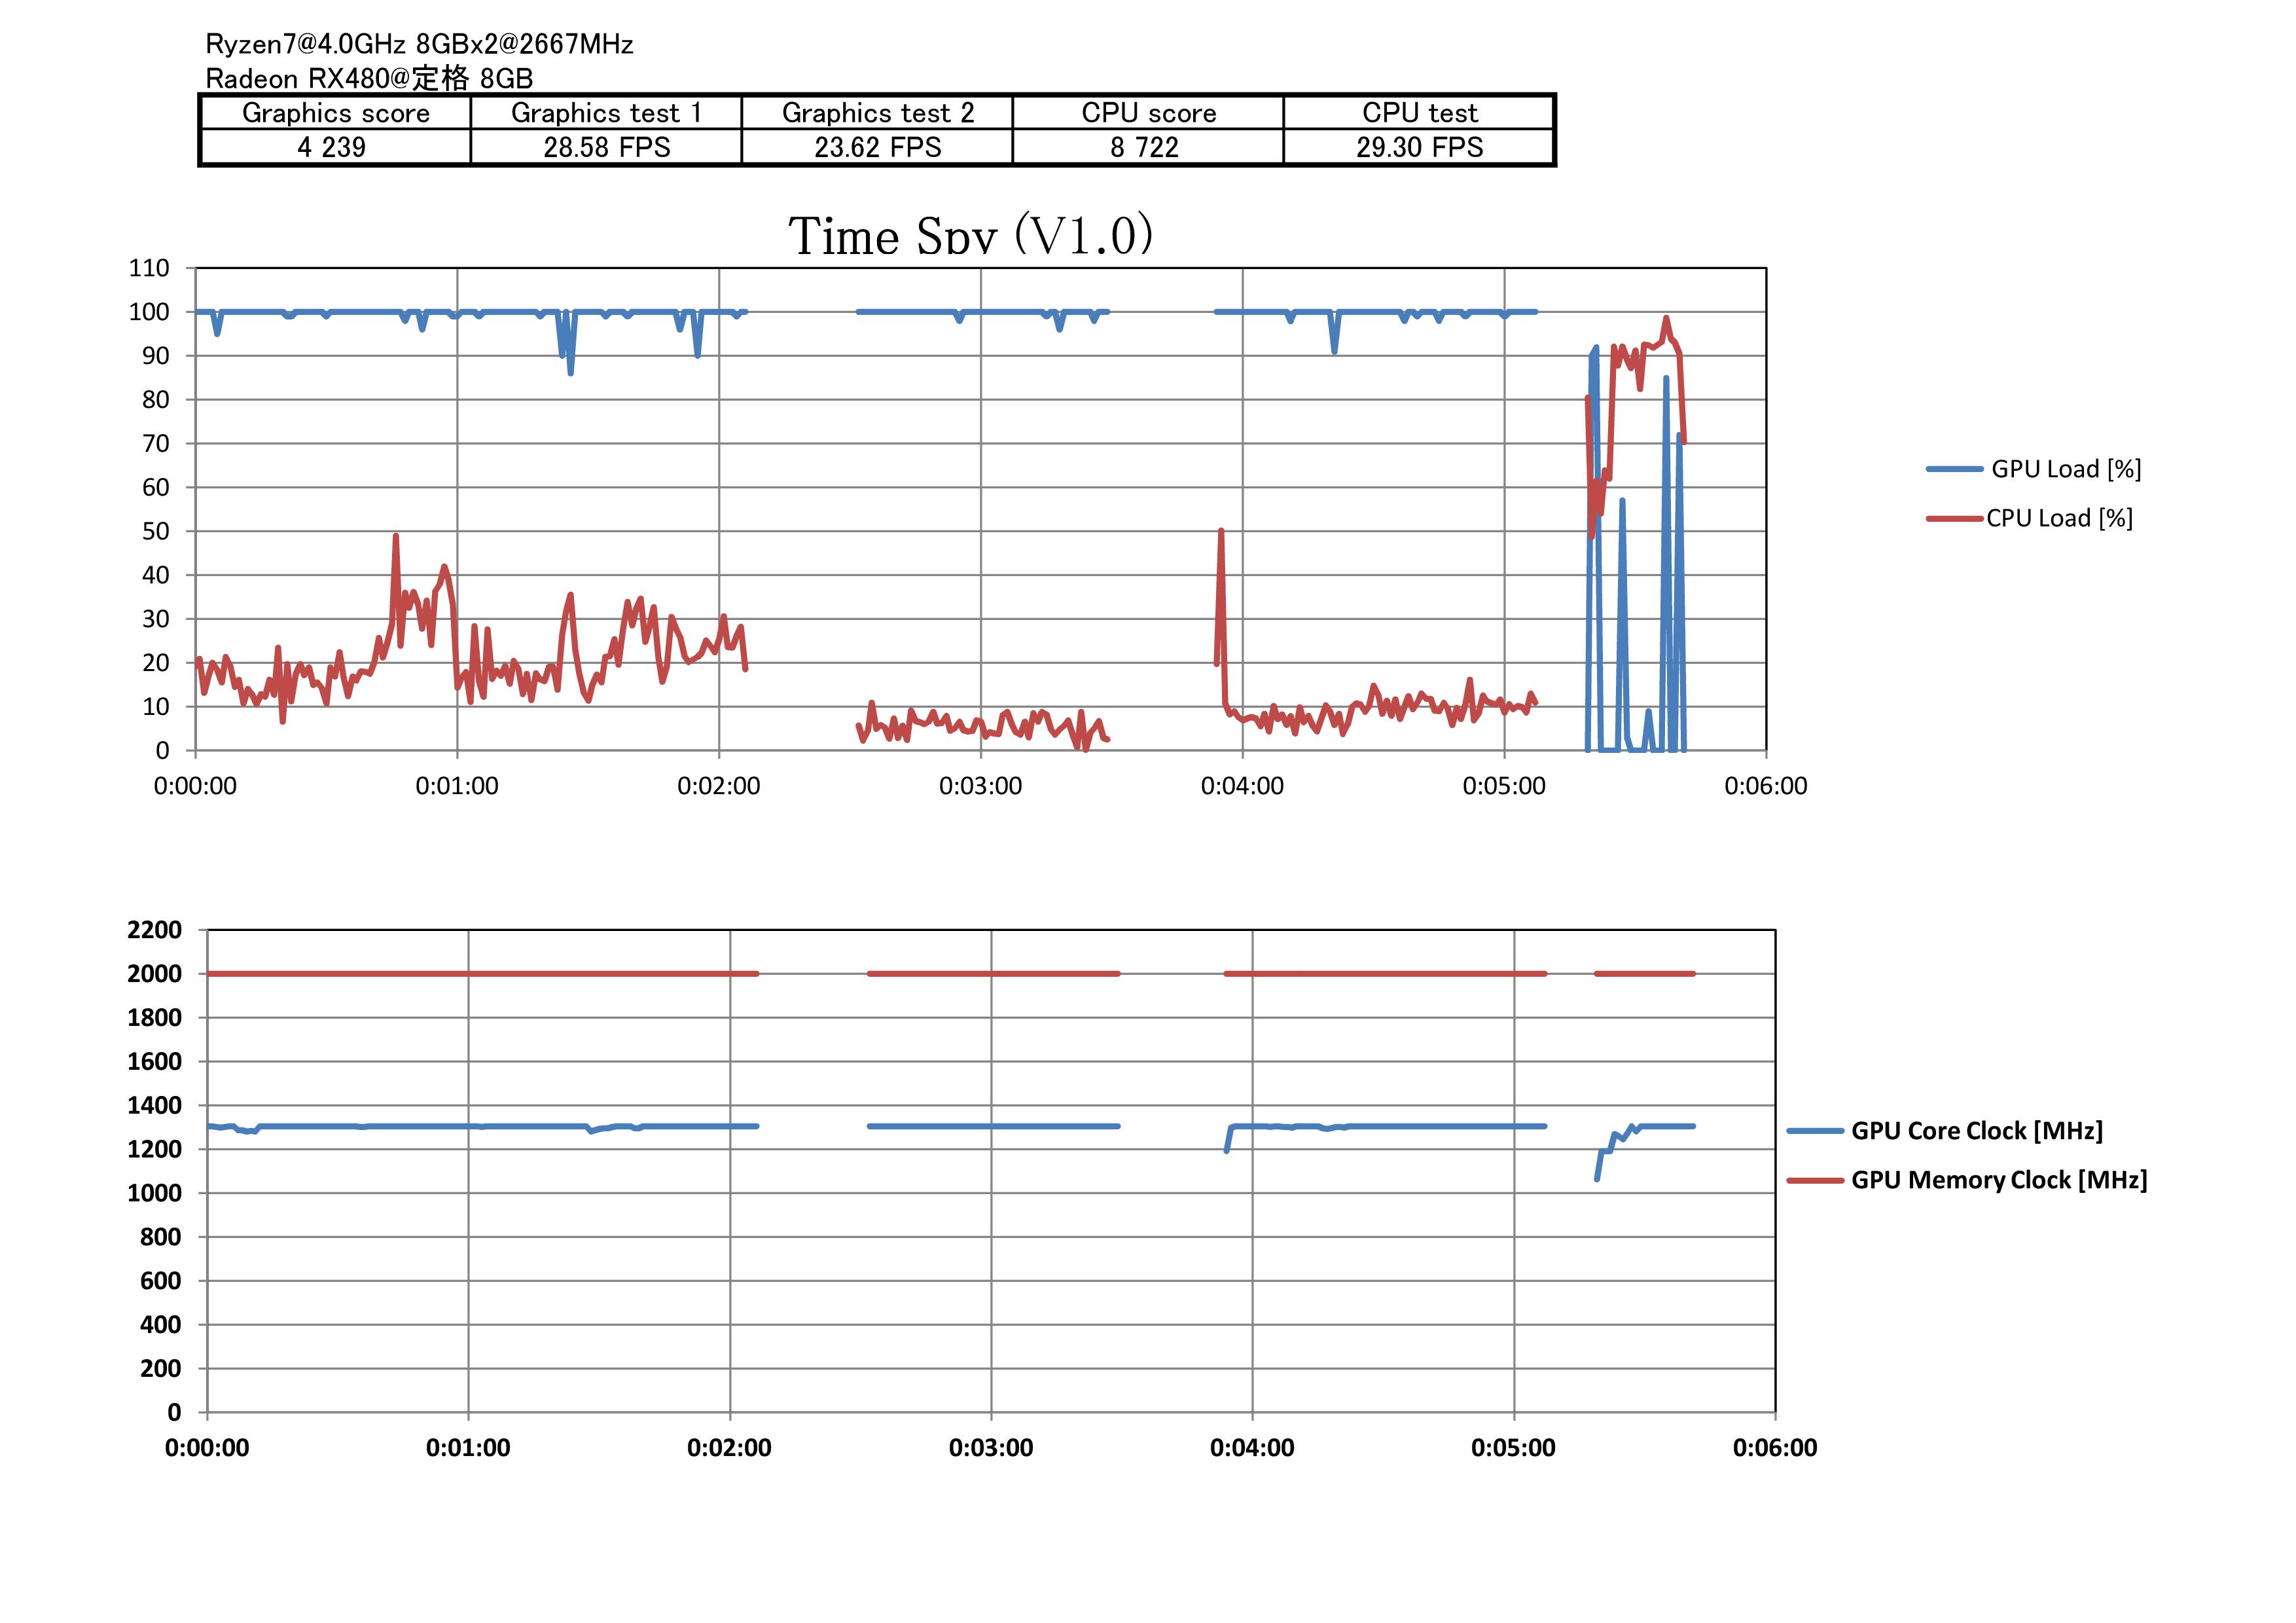Screen dimensions: 2296x1623
Task: Click the 0:03:00 label on top chart axis
Action: [980, 786]
